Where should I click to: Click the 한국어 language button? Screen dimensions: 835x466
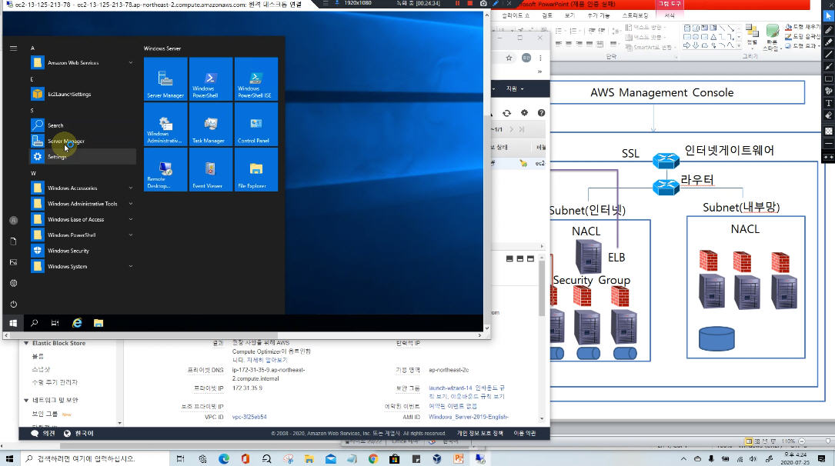click(78, 434)
